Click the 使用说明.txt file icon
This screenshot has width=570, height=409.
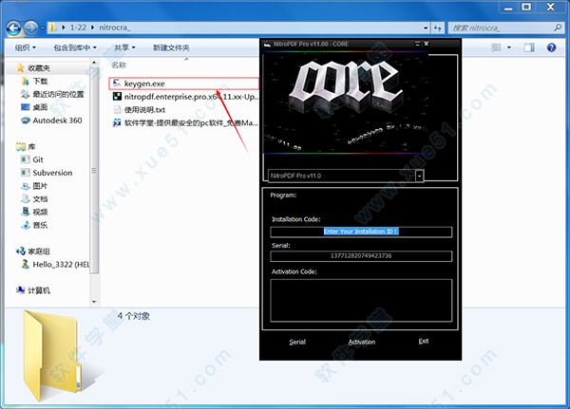pos(117,110)
